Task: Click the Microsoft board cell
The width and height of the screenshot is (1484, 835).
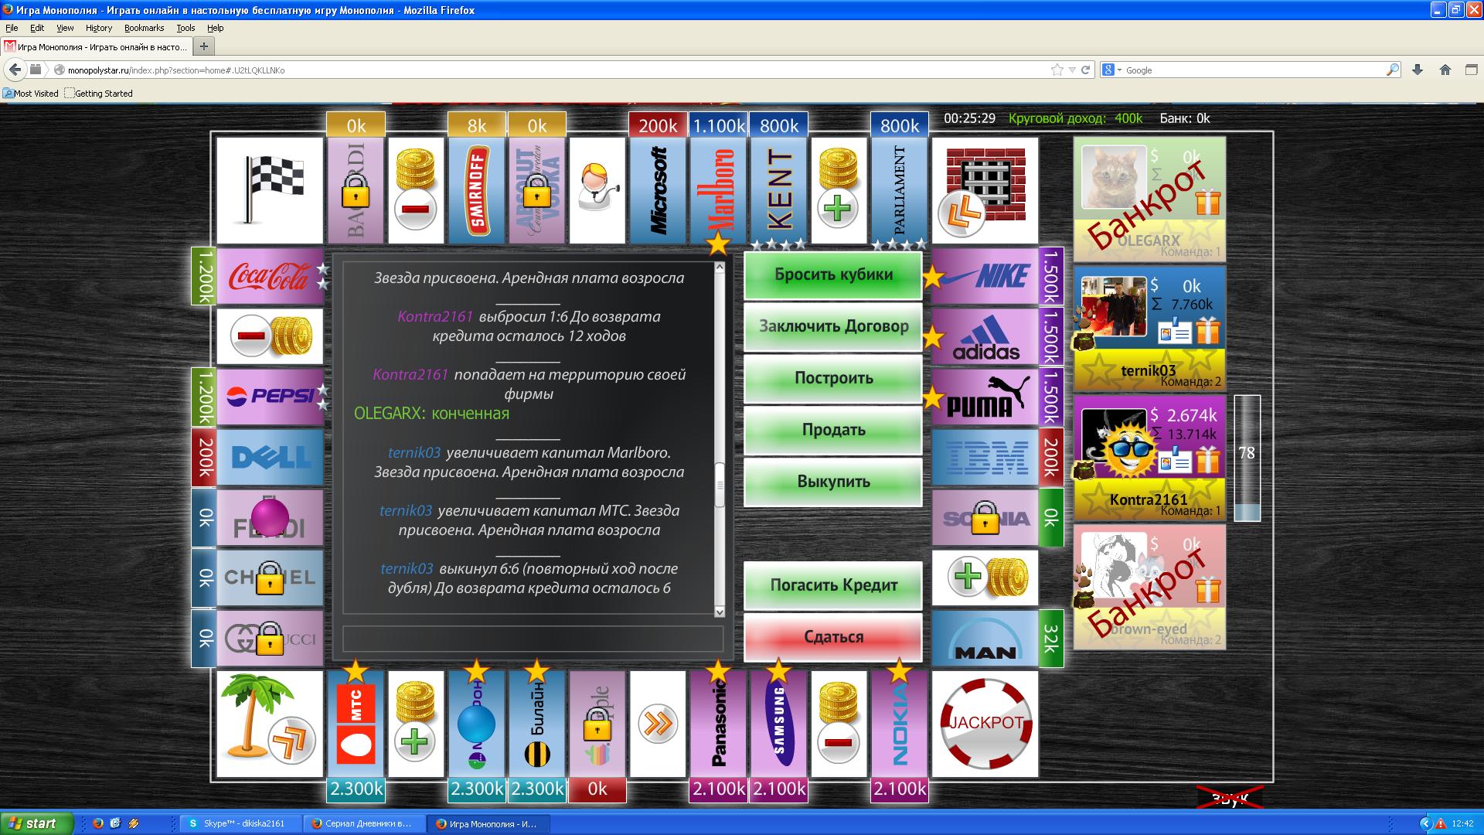Action: click(658, 190)
